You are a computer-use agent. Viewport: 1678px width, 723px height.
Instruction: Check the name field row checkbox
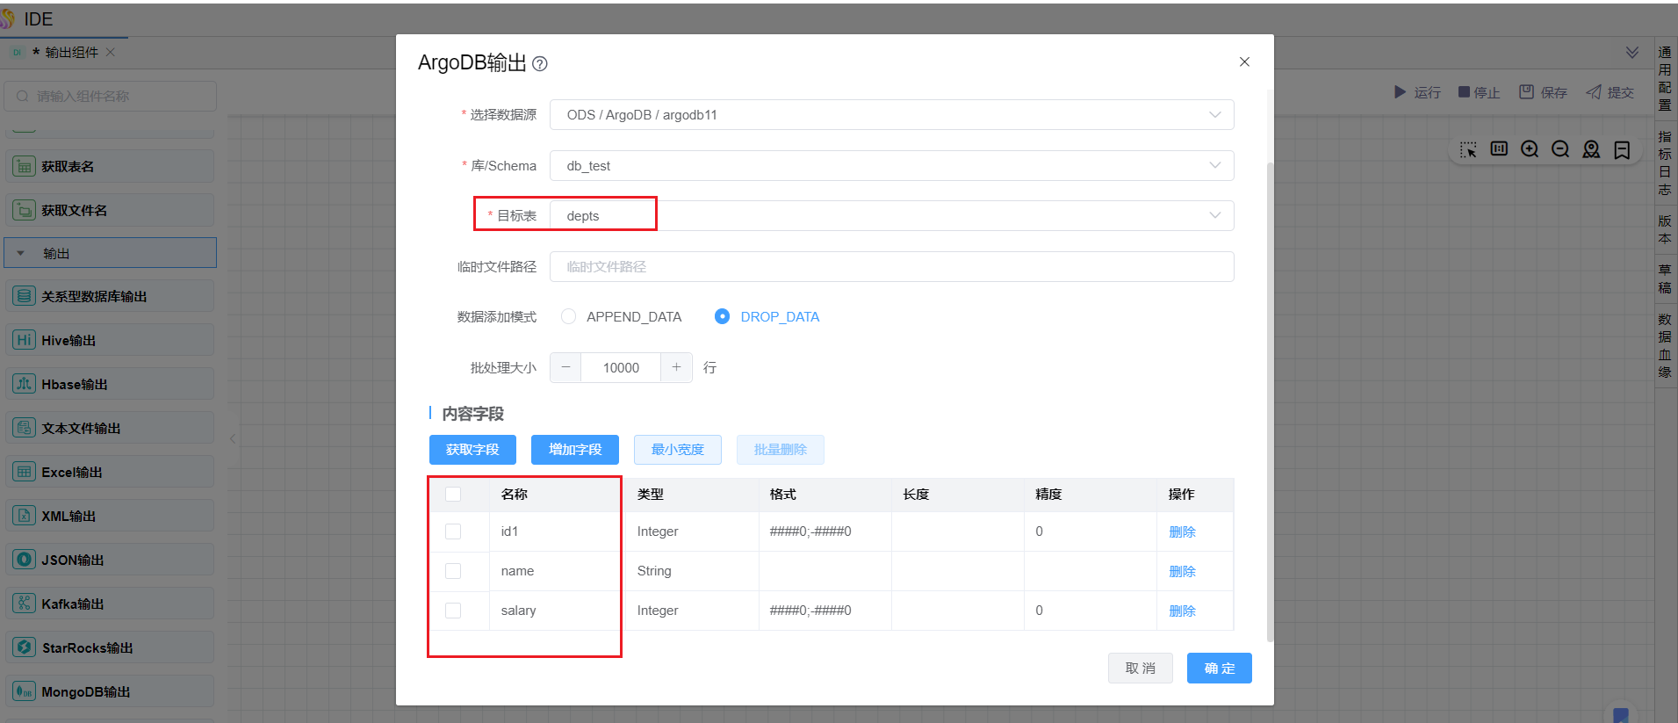(453, 571)
